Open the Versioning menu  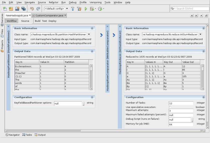(95, 2)
